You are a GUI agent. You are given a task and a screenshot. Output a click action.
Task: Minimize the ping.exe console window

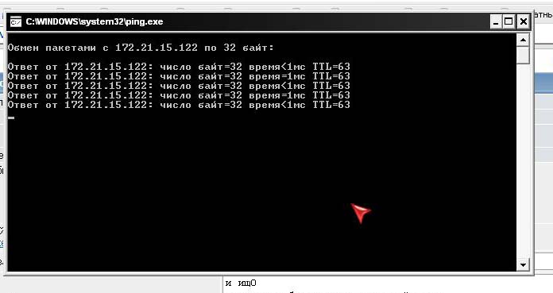[496, 22]
